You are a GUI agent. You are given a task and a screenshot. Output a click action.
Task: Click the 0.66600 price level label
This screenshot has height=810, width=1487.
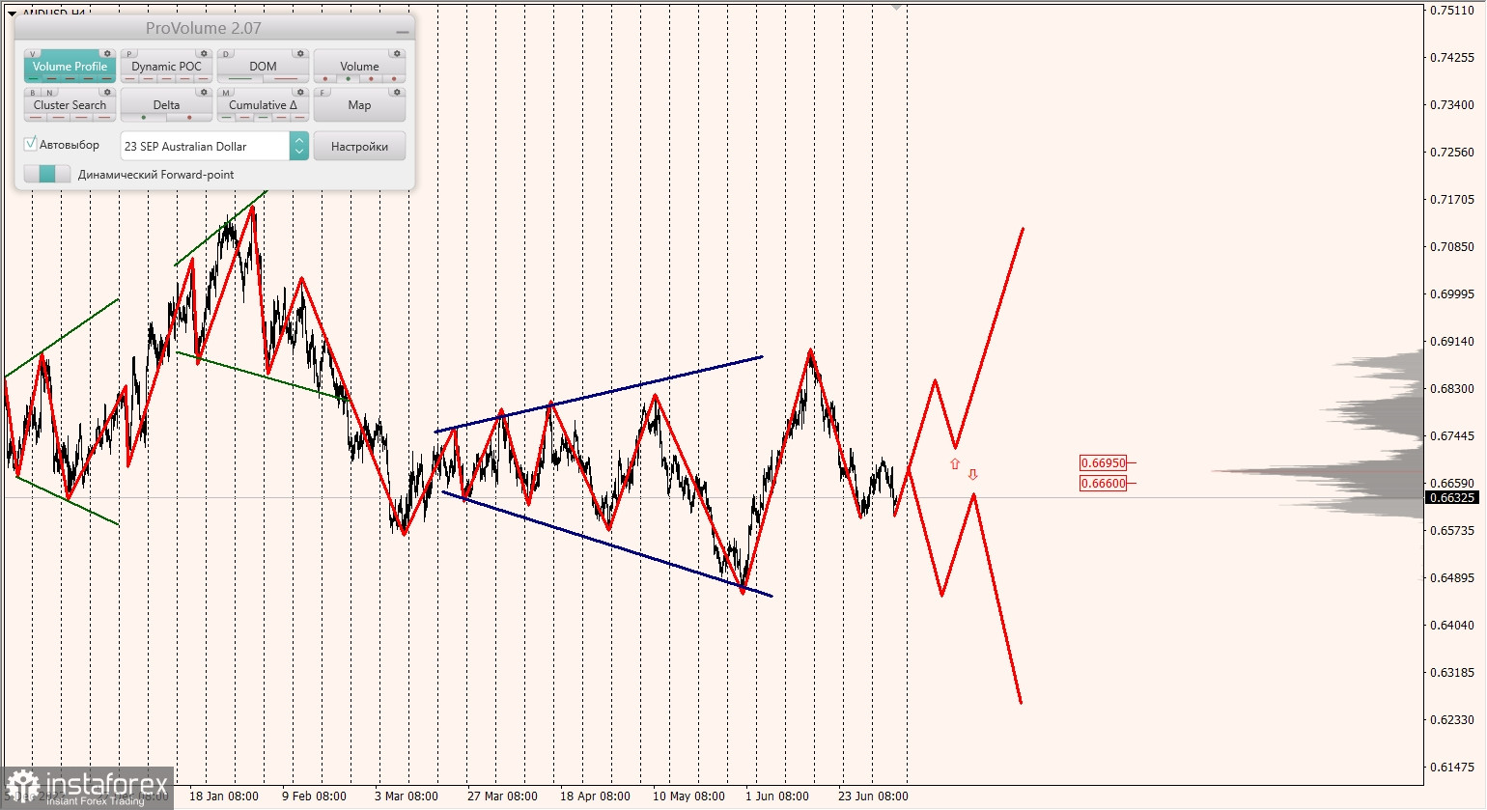pyautogui.click(x=1103, y=483)
